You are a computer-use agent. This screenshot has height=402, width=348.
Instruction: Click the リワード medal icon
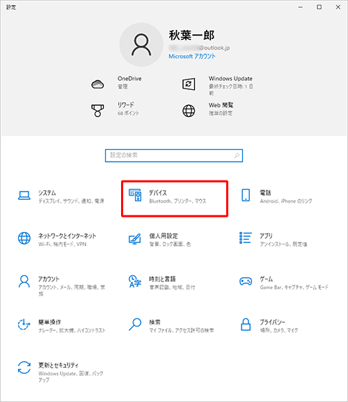tap(97, 111)
